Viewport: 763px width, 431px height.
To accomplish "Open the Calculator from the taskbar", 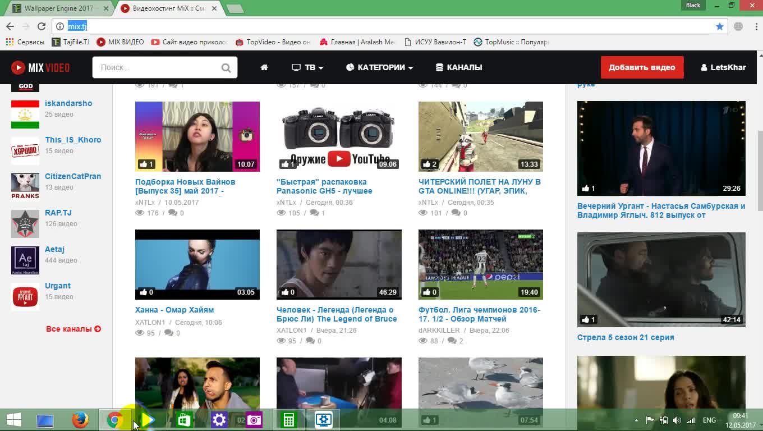I will click(x=289, y=420).
